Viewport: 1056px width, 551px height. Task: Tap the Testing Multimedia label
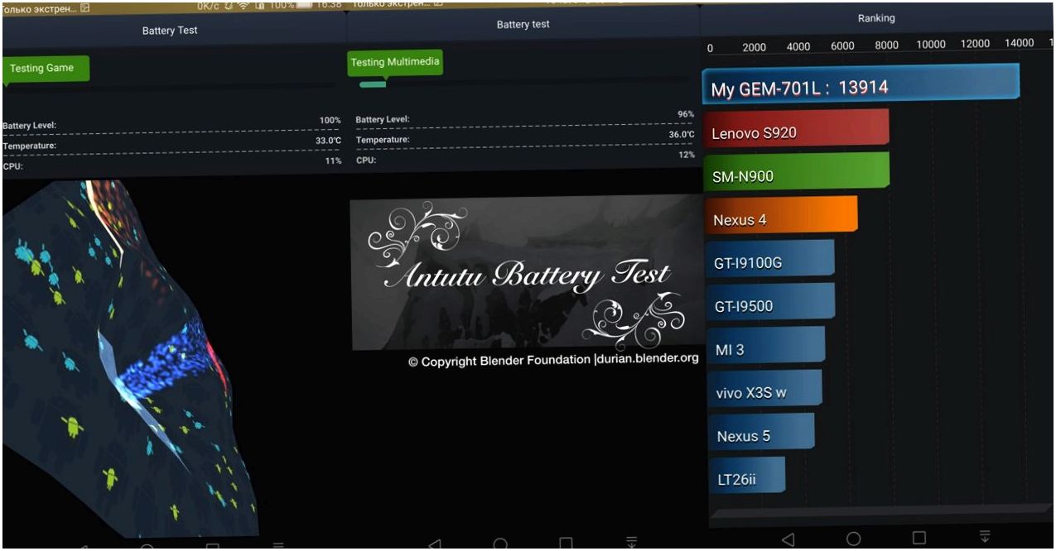pos(395,62)
